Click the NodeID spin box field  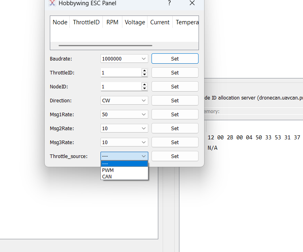click(x=121, y=87)
